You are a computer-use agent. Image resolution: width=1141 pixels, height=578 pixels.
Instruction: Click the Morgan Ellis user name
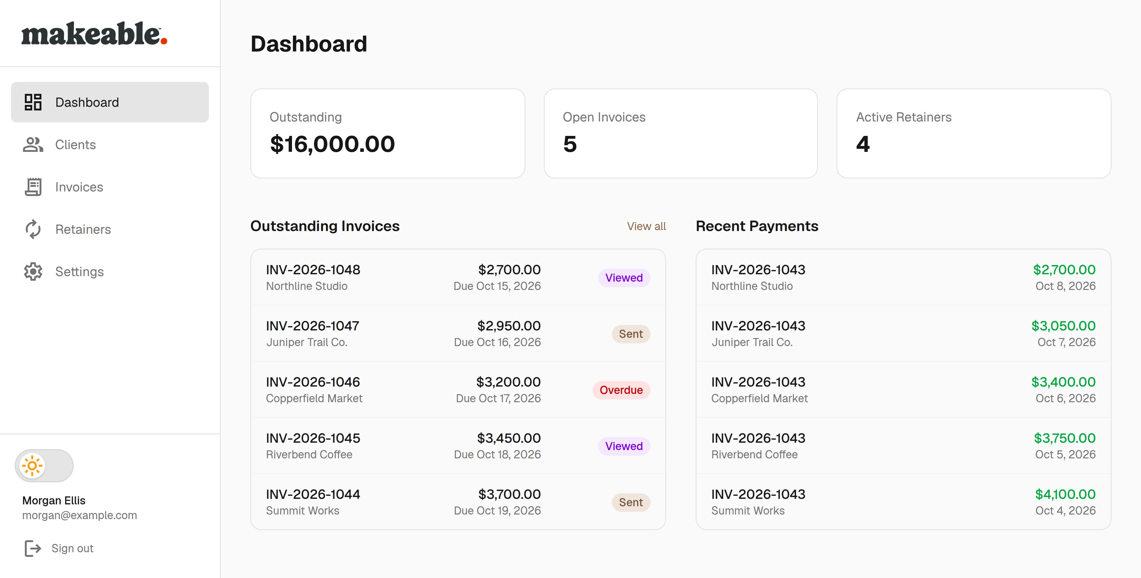(54, 500)
